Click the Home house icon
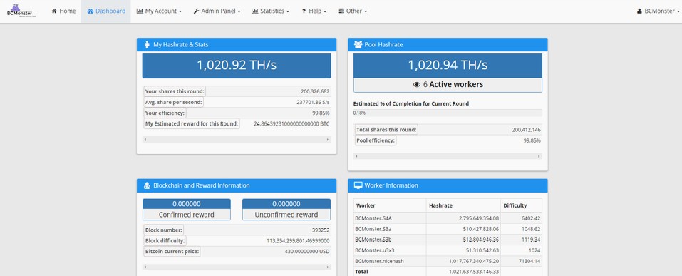Screen dimensions: 682x276 click(x=54, y=11)
